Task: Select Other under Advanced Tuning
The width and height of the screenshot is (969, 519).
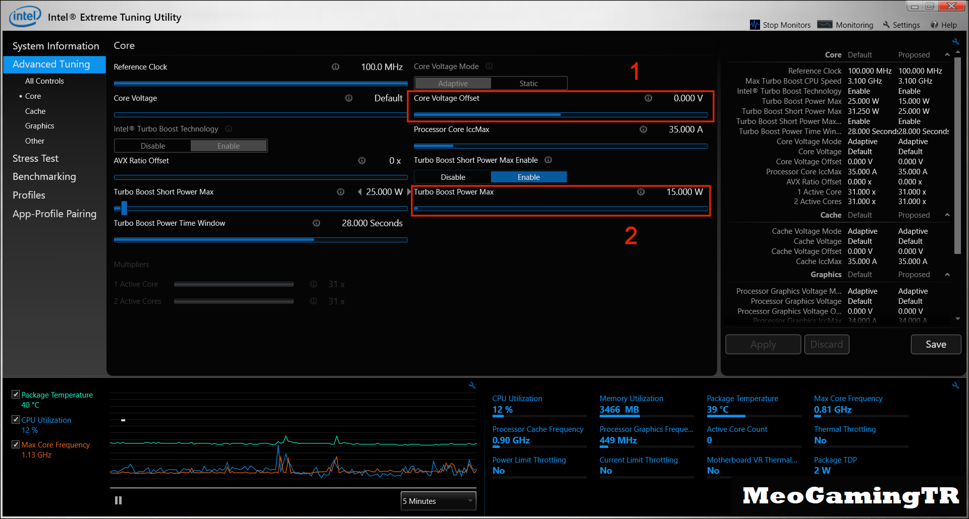Action: (x=35, y=141)
